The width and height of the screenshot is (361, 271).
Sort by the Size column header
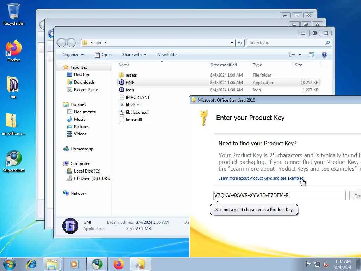[x=306, y=65]
